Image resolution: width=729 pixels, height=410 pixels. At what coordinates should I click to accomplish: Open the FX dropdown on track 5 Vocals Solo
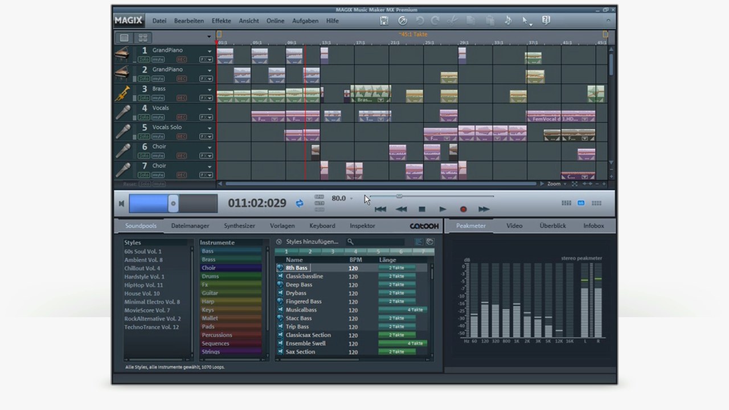(206, 137)
